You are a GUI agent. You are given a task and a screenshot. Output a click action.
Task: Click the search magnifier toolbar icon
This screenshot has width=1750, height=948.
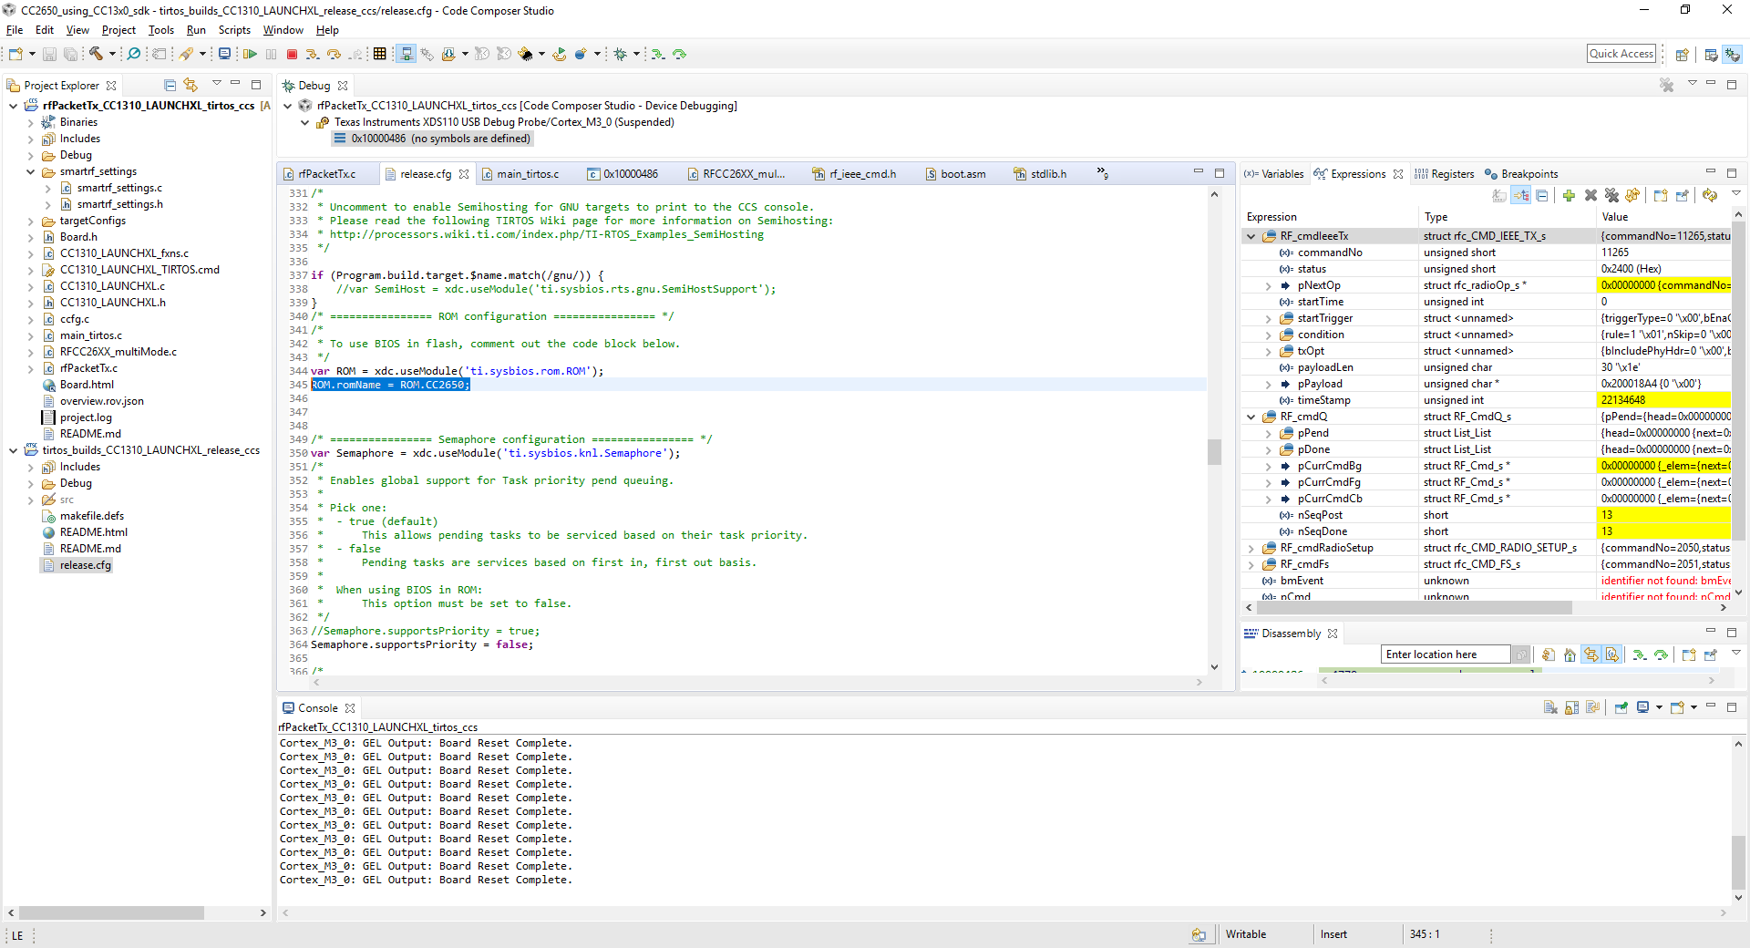(x=134, y=55)
